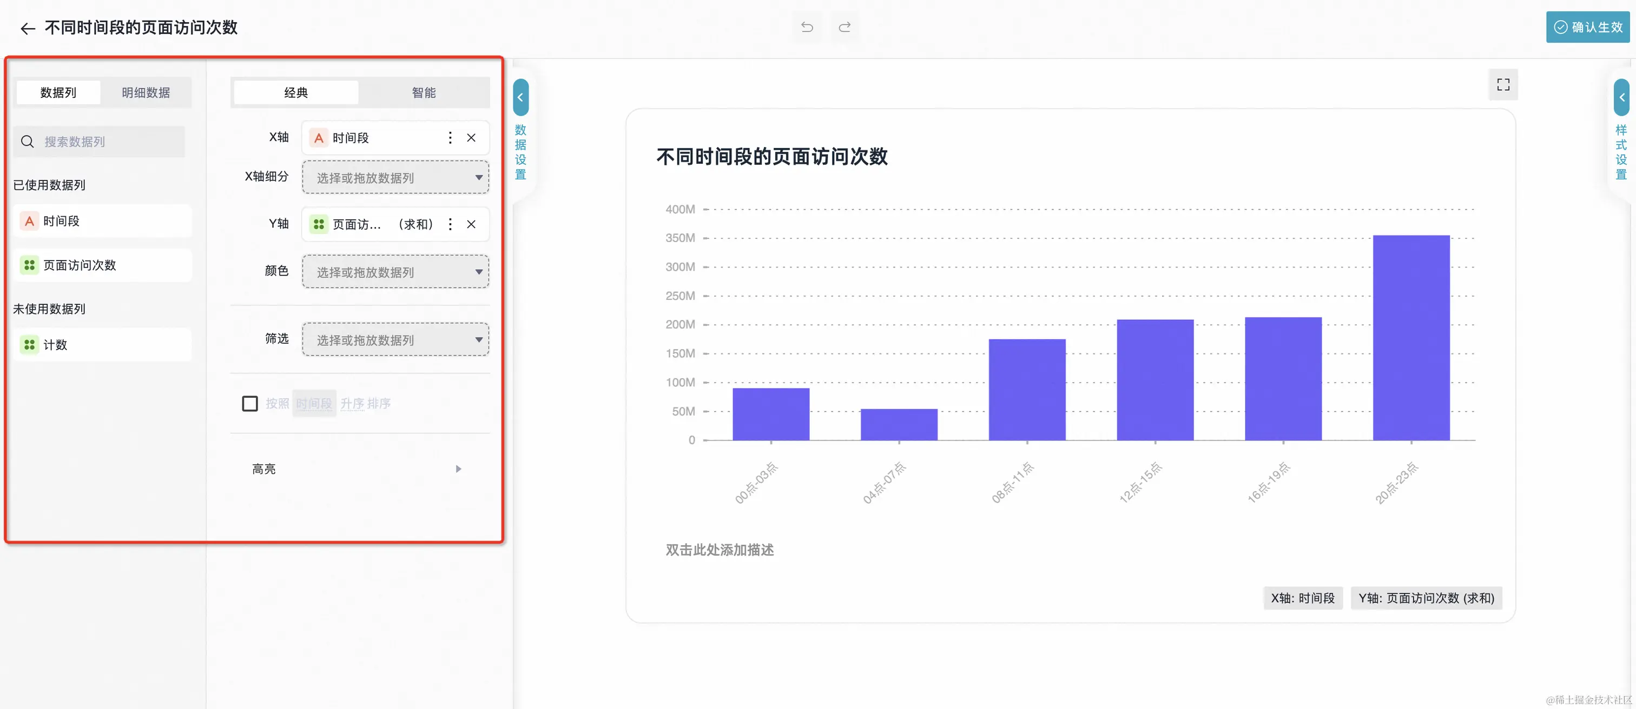Remove 页面访问次数 field from Y轴
The image size is (1636, 709).
[471, 224]
